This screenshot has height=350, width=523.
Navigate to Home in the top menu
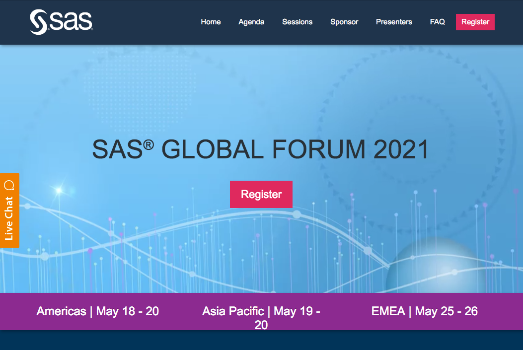point(211,22)
